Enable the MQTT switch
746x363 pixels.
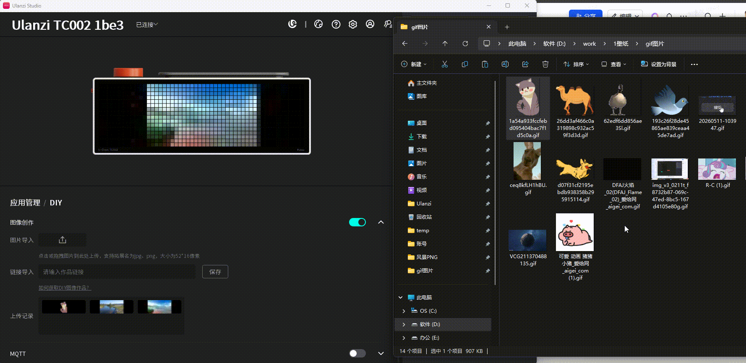pyautogui.click(x=357, y=353)
